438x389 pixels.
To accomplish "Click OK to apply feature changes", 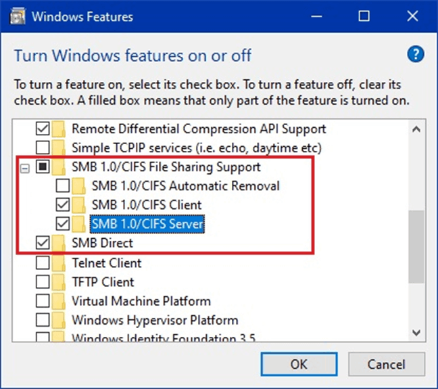I will (x=299, y=364).
